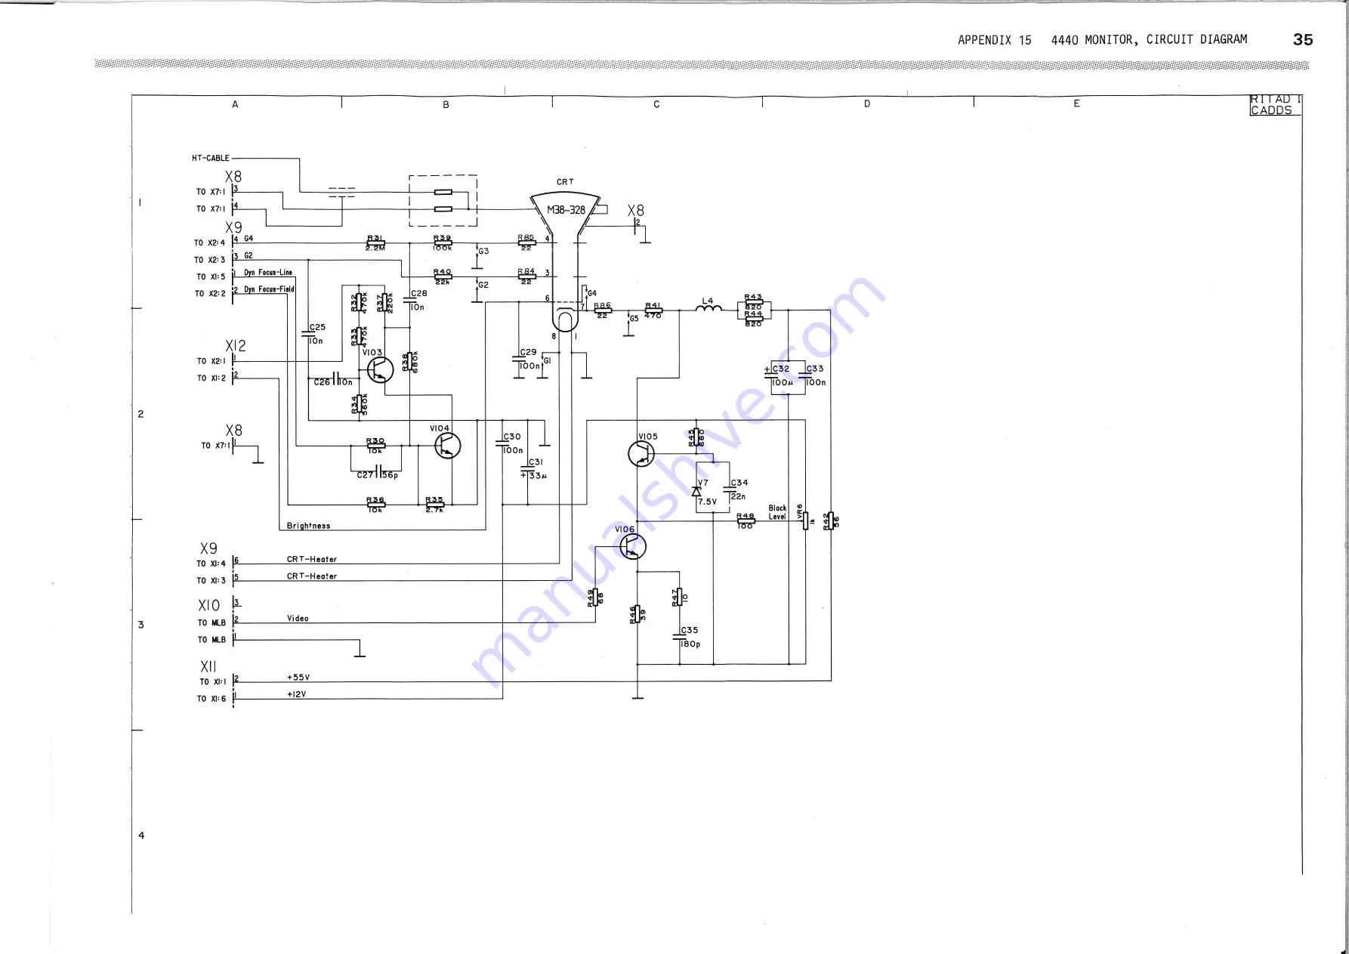The height and width of the screenshot is (954, 1349).
Task: Click the "G4" label next to X9 pin 4
Action: 248,239
